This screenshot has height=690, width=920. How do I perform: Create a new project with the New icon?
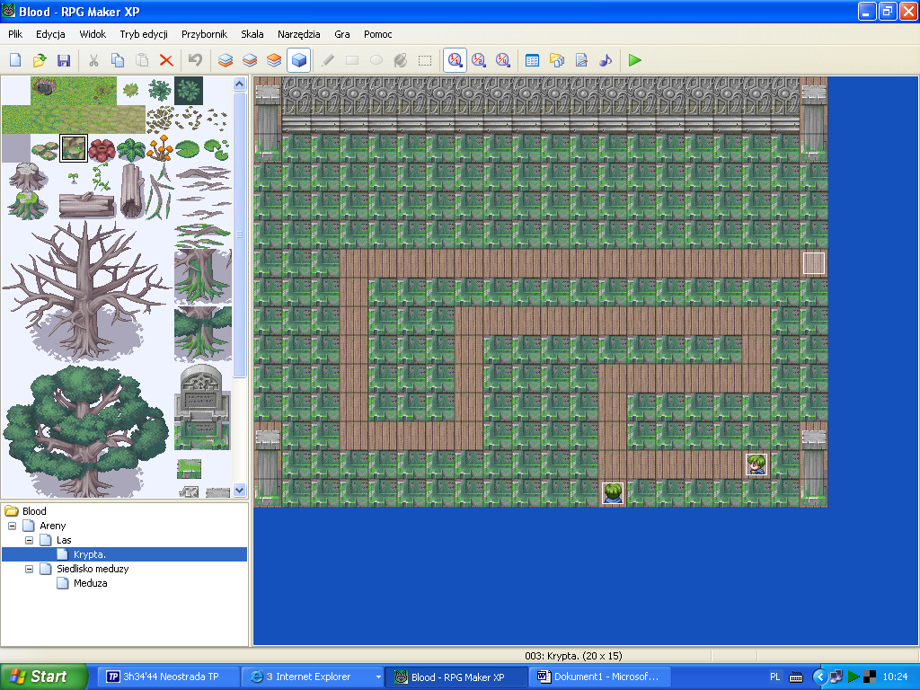(x=13, y=60)
